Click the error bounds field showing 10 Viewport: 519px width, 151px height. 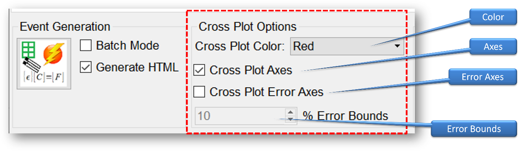(240, 116)
